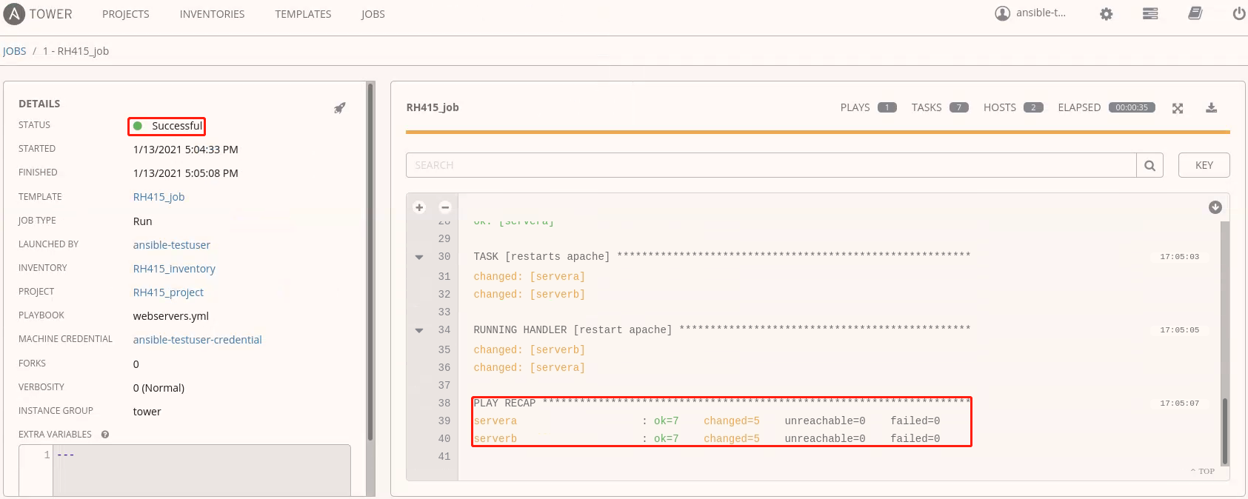Click the KEY button
Viewport: 1248px width, 499px height.
1204,165
